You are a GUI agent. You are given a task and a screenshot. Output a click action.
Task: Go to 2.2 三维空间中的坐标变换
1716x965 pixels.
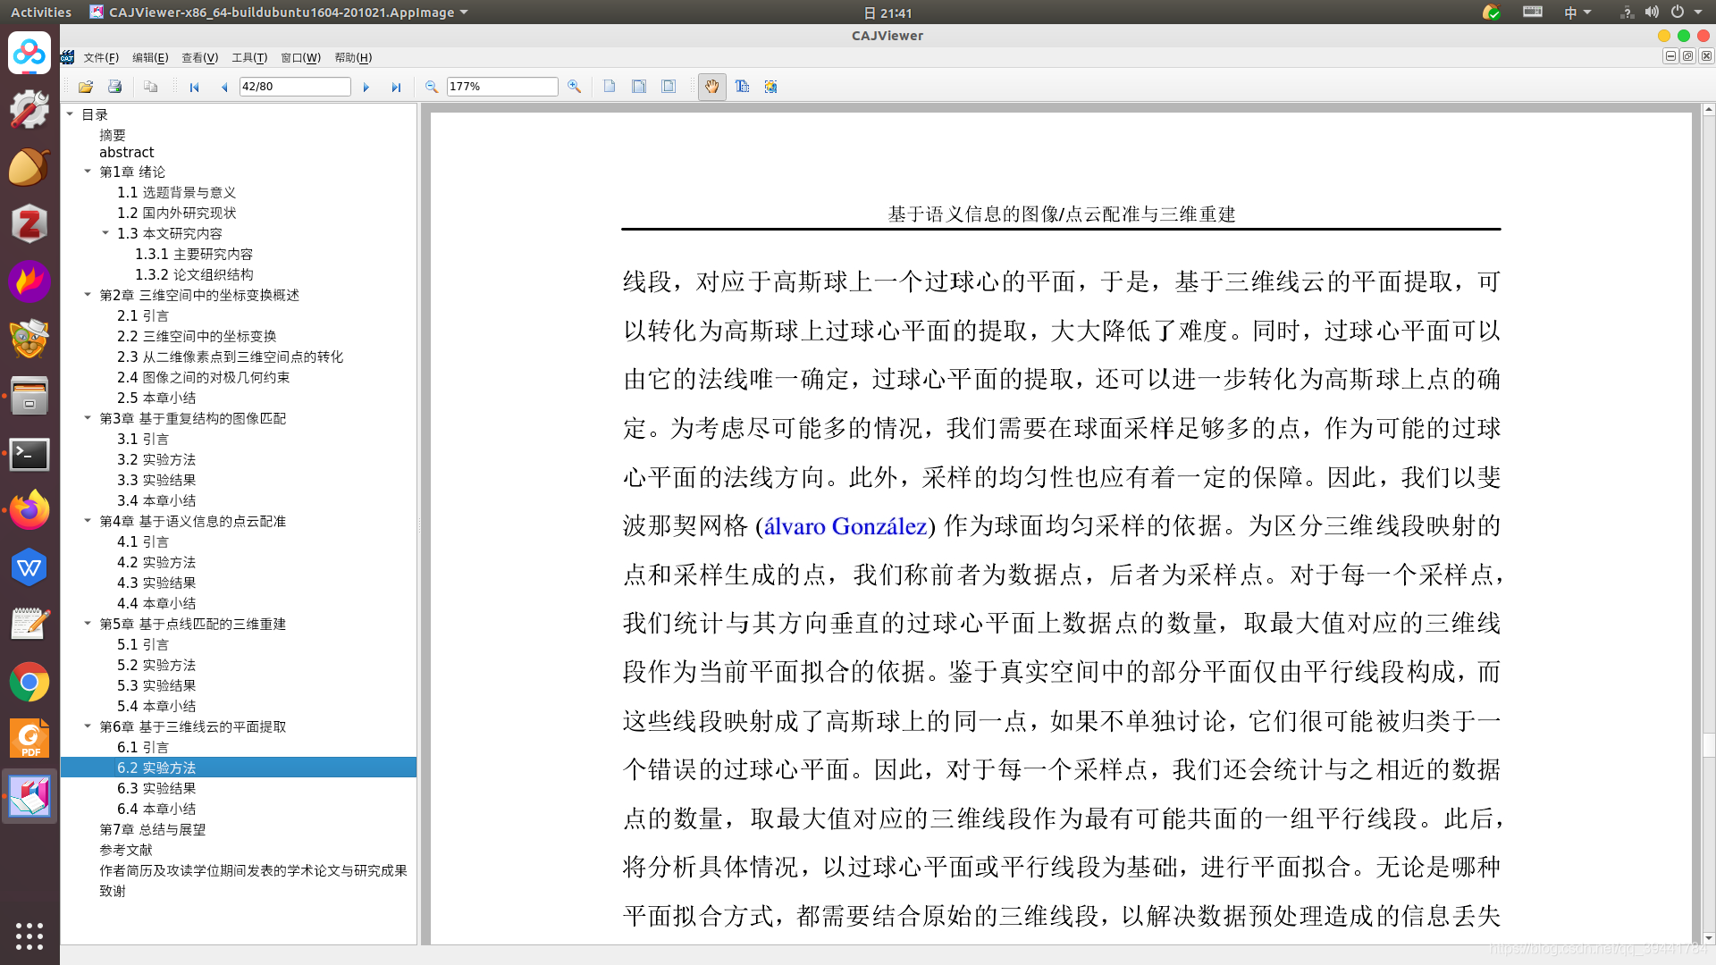click(197, 336)
